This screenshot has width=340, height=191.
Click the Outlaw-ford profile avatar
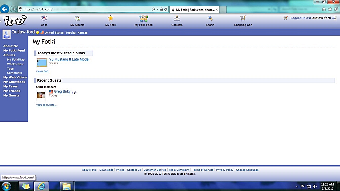click(x=7, y=34)
